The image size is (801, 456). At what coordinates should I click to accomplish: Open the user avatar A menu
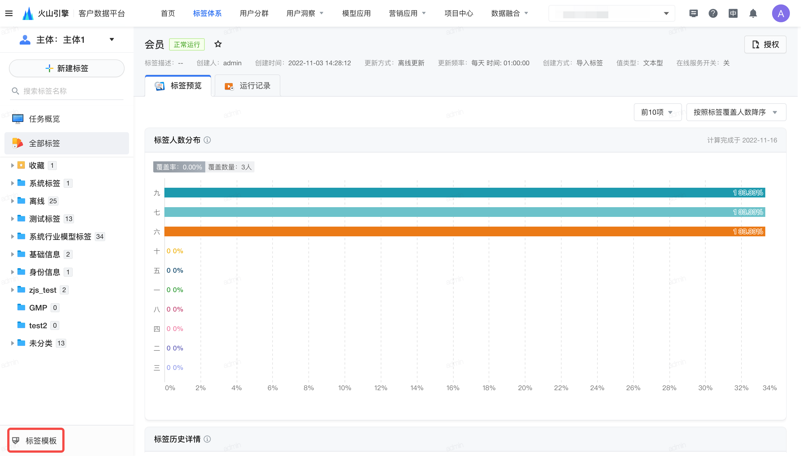(x=781, y=13)
